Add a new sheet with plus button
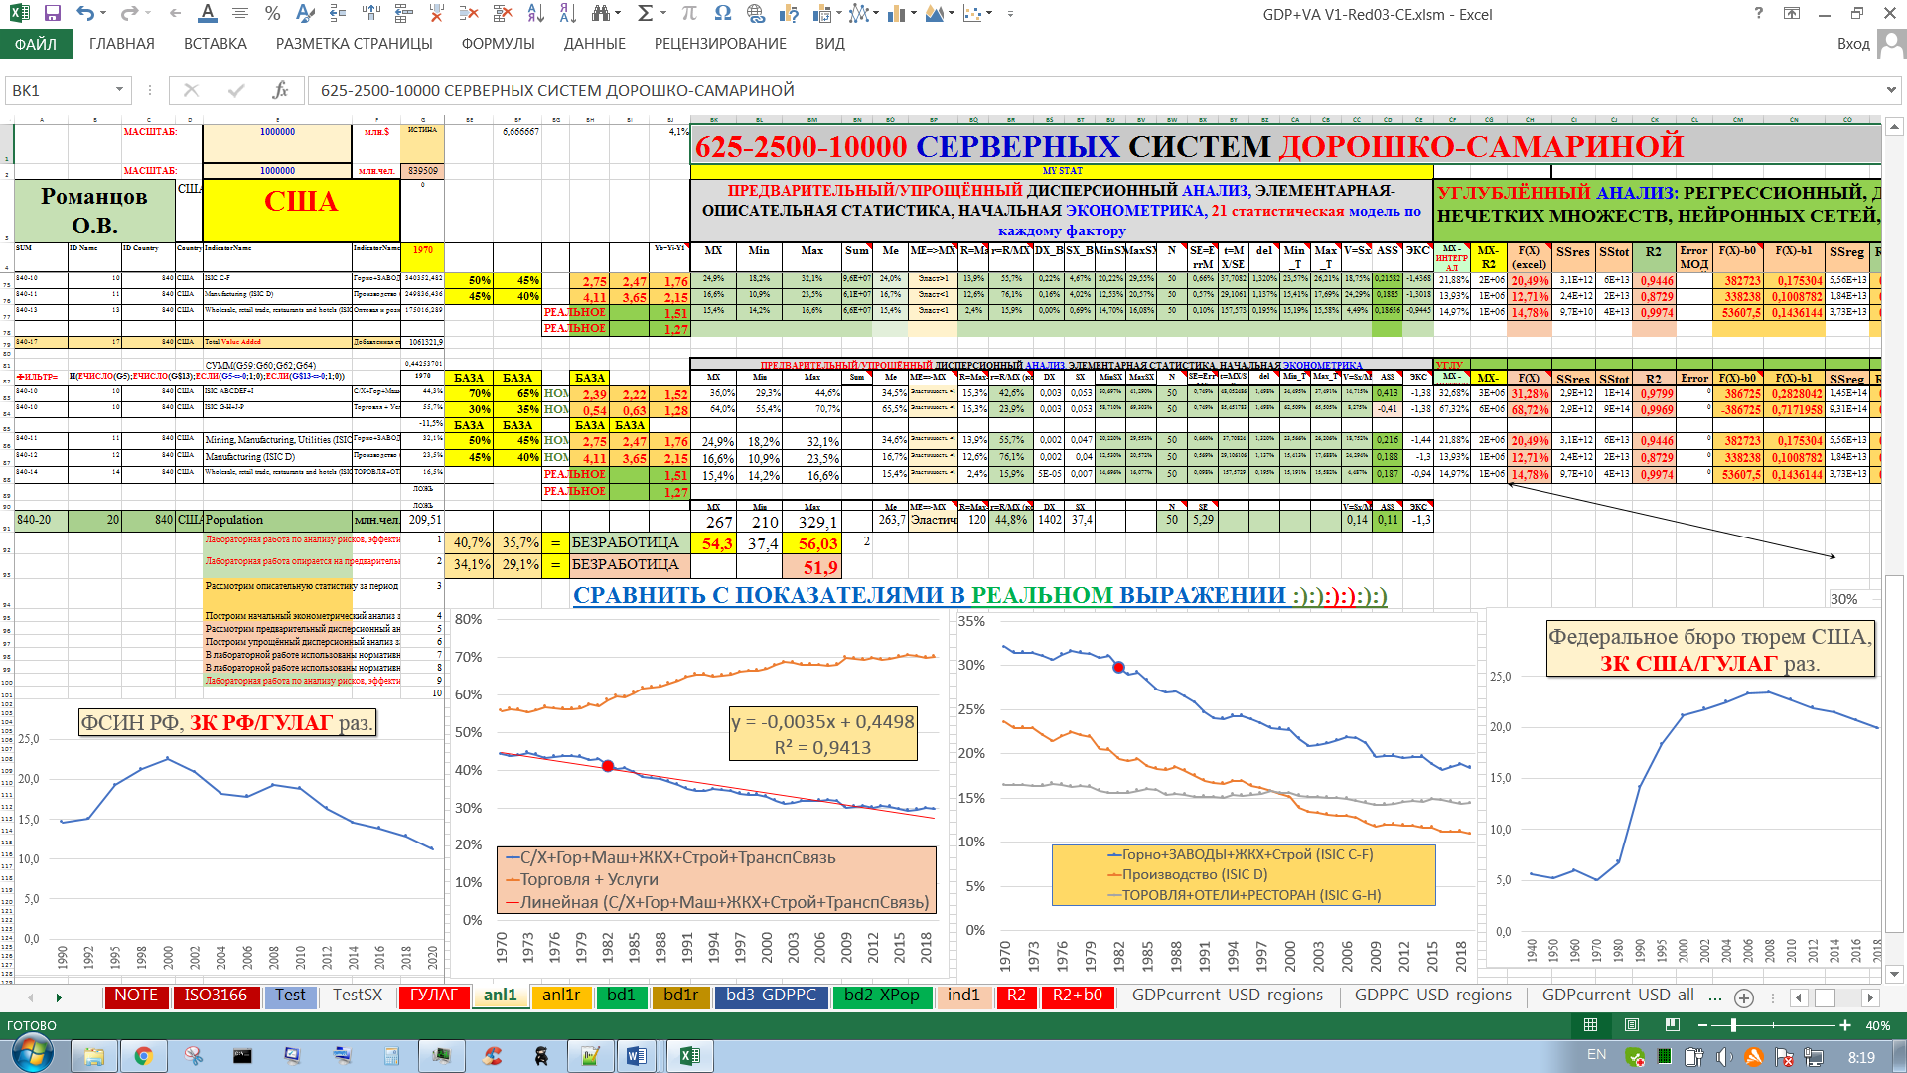Image resolution: width=1907 pixels, height=1073 pixels. 1743,997
